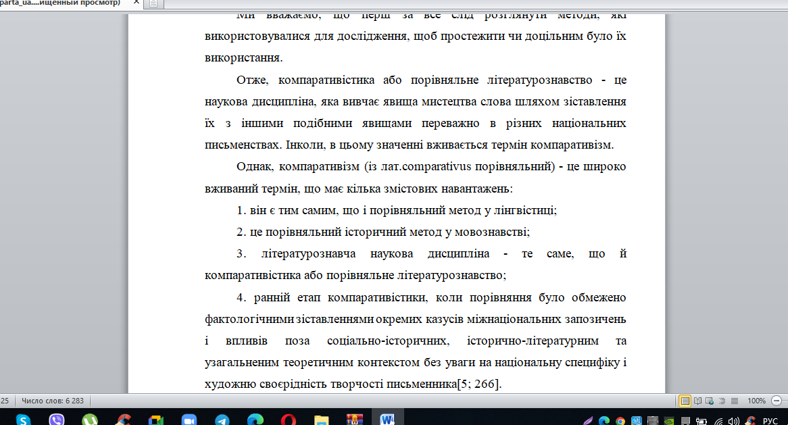
Task: Click the new document tab icon
Action: [x=153, y=3]
